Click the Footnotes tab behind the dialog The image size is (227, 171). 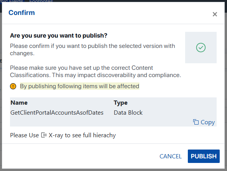(41, 1)
